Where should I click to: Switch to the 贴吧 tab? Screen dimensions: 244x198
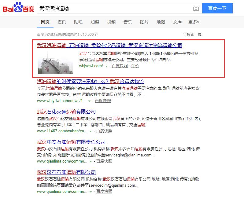[x=78, y=22]
